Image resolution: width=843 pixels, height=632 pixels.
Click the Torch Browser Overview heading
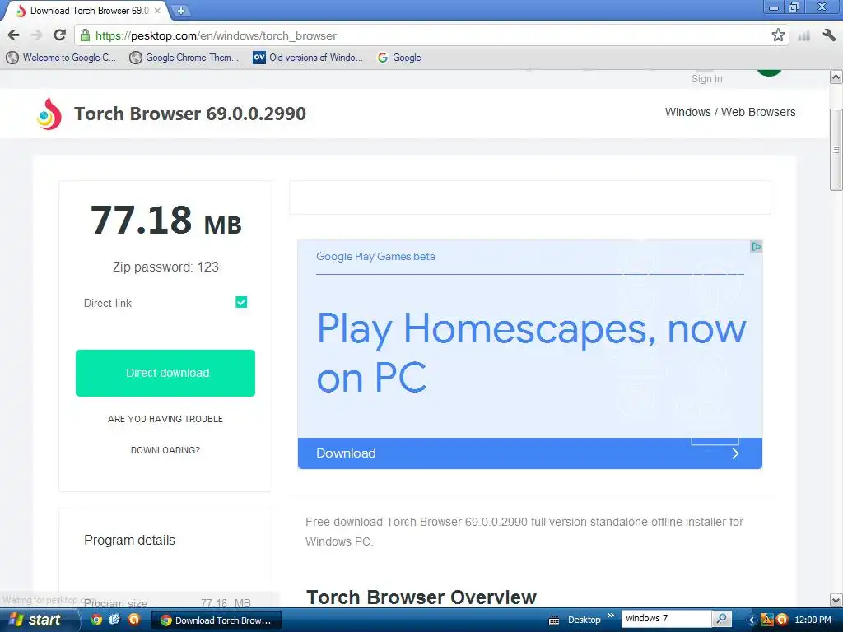tap(421, 597)
